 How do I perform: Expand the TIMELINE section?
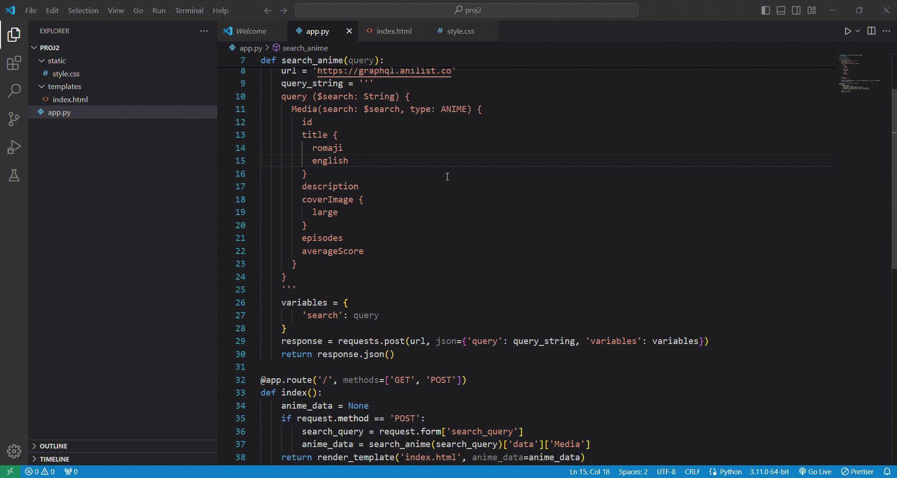[54, 459]
